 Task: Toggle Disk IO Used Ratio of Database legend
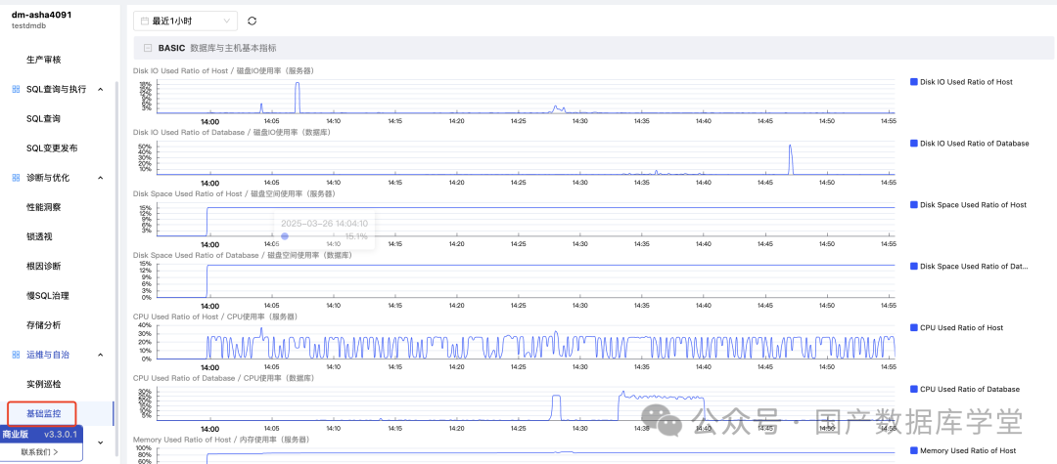coord(969,144)
